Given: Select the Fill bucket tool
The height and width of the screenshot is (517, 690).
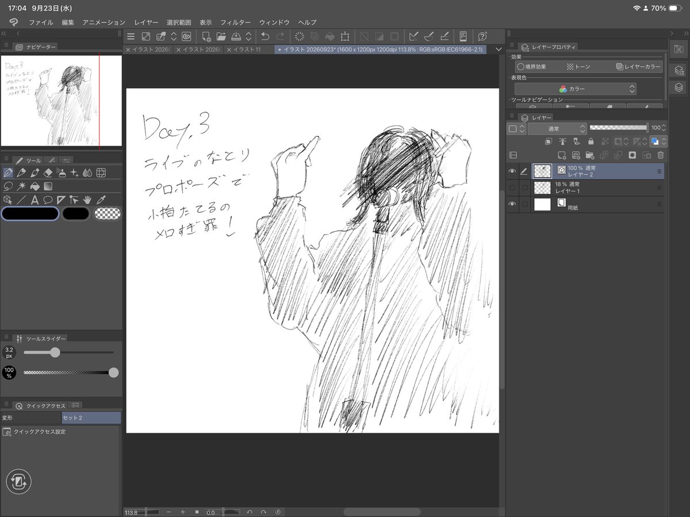Looking at the screenshot, I should 35,186.
